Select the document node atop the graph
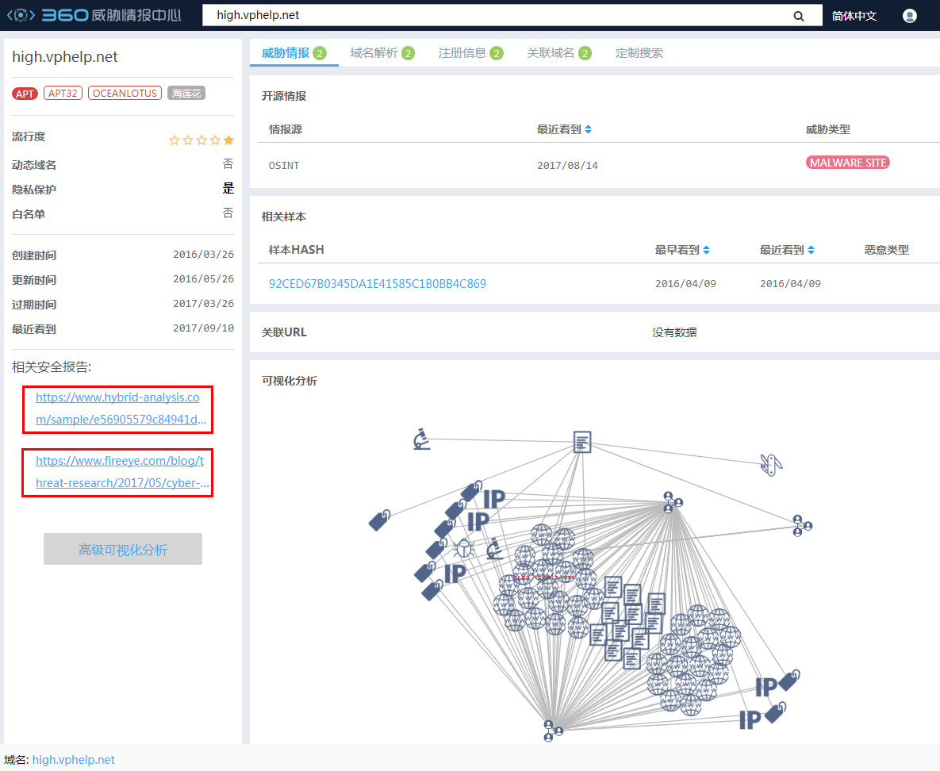 (582, 442)
